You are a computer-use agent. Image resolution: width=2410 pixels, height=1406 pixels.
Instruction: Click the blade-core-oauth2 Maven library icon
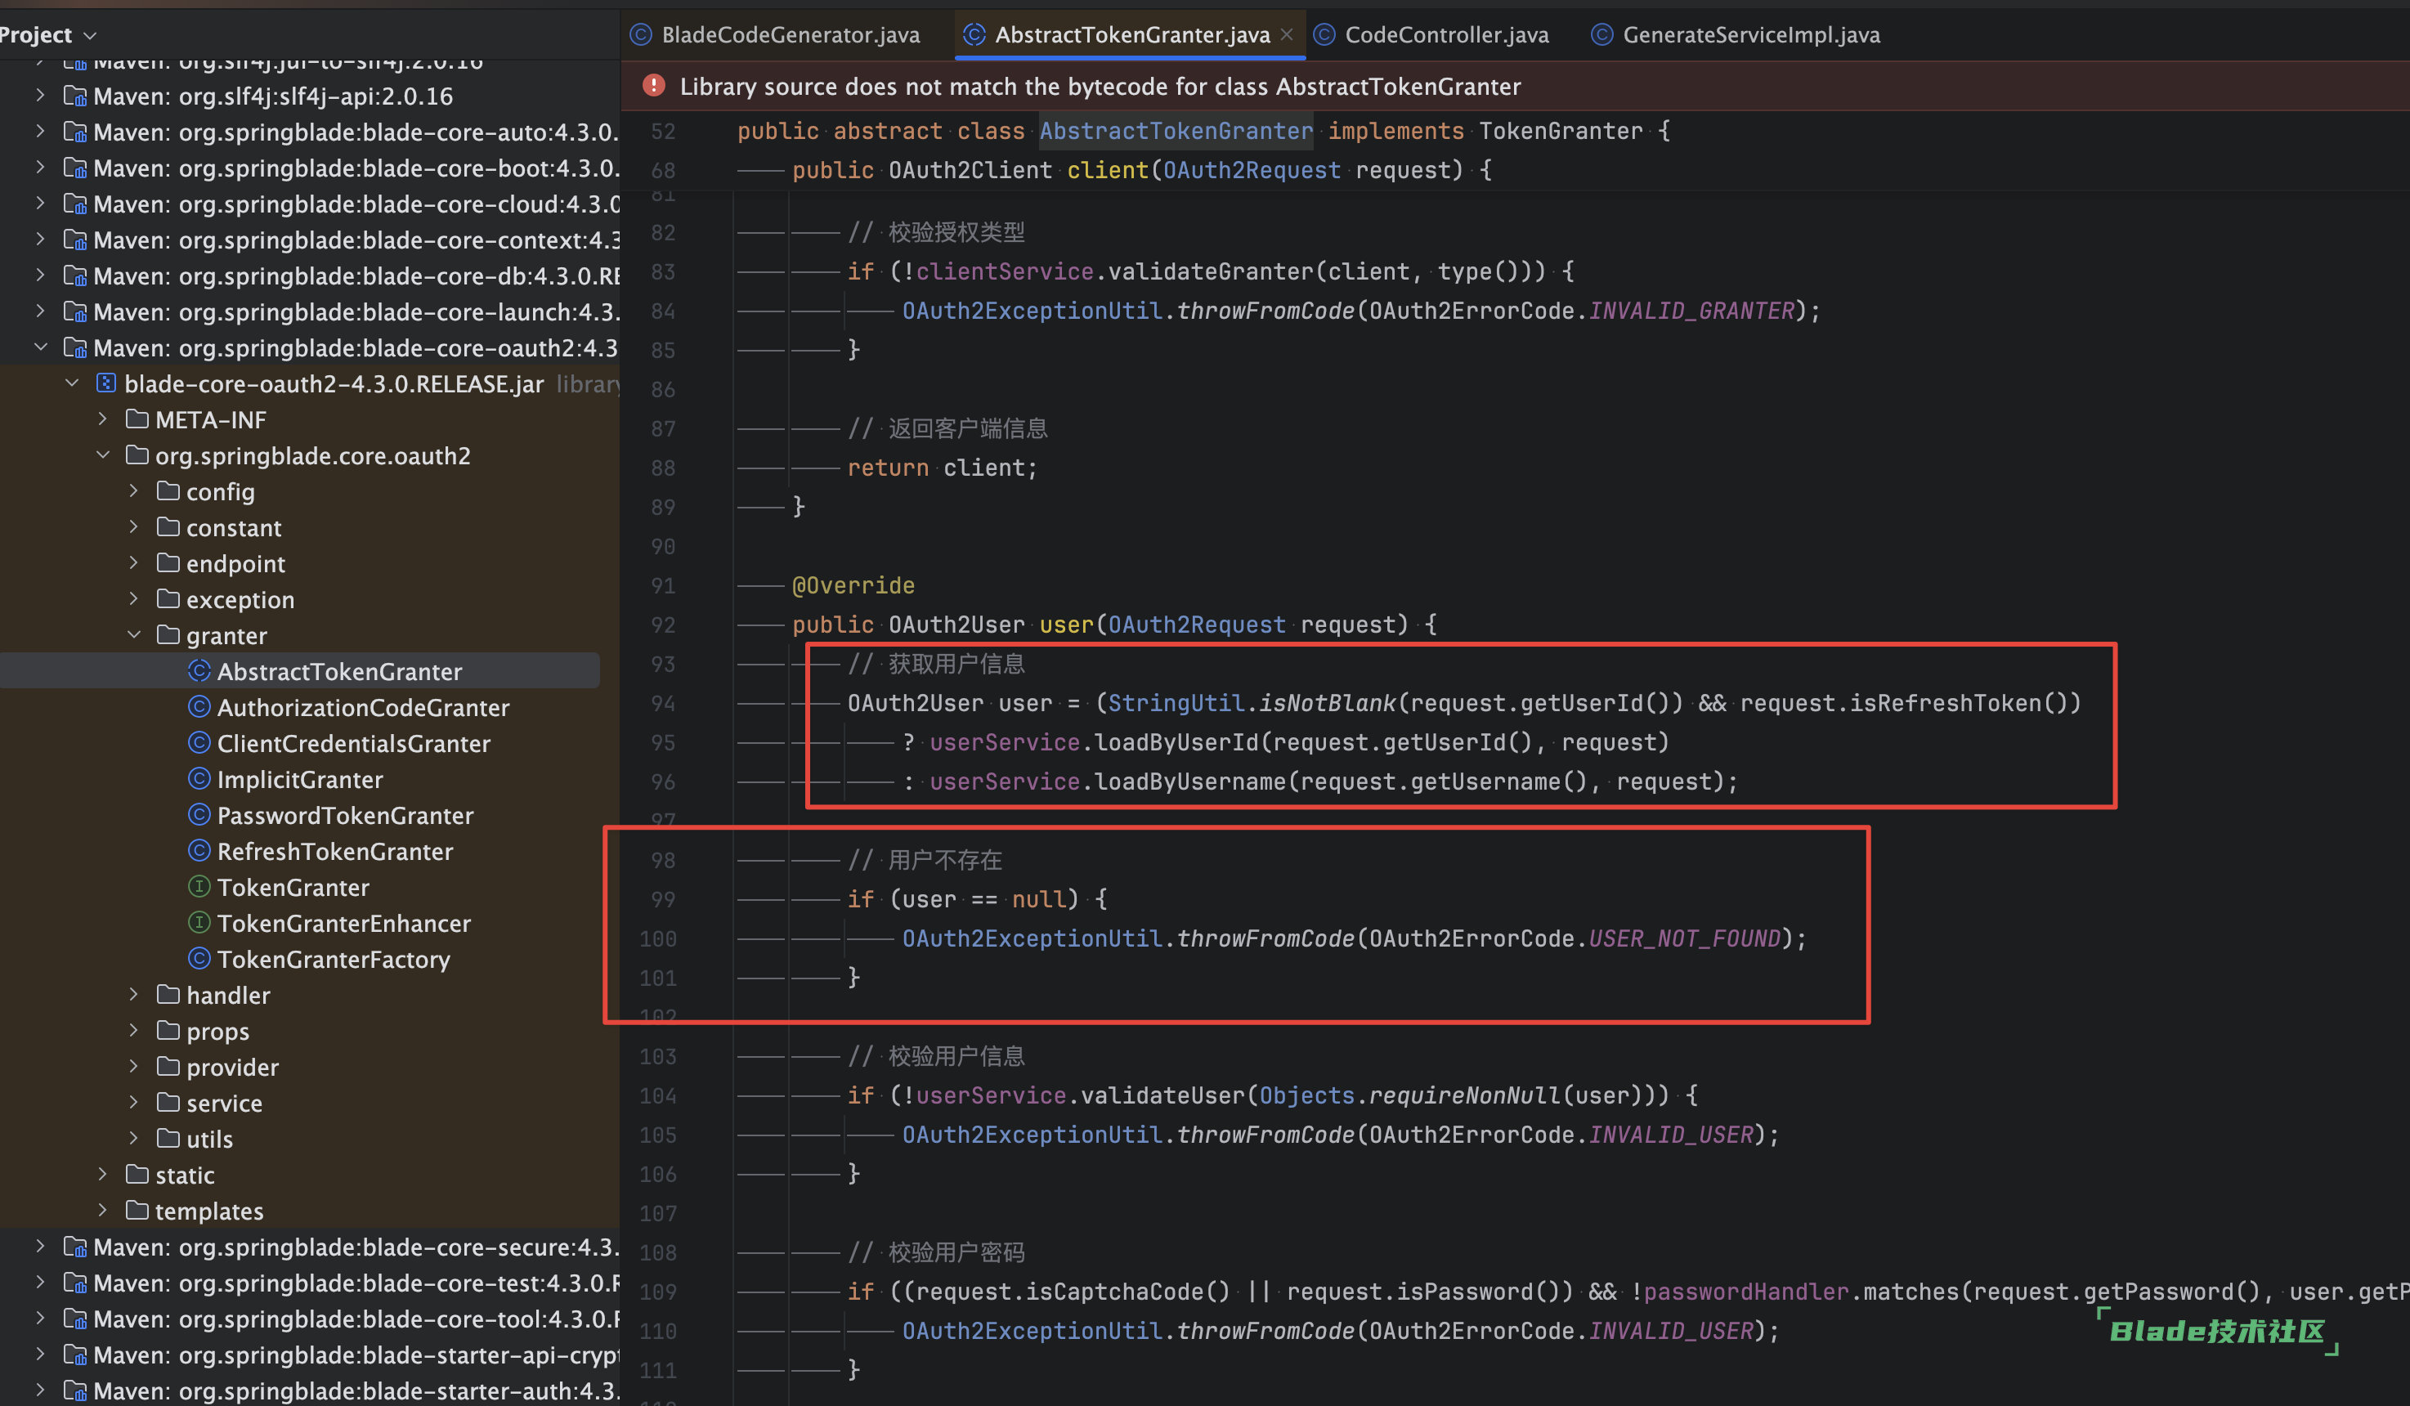click(74, 347)
